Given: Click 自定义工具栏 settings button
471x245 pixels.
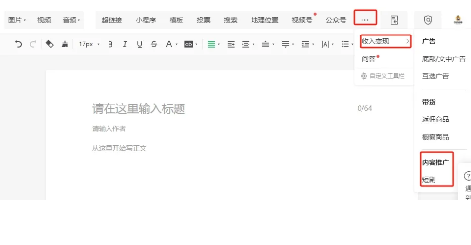Looking at the screenshot, I should pyautogui.click(x=383, y=76).
